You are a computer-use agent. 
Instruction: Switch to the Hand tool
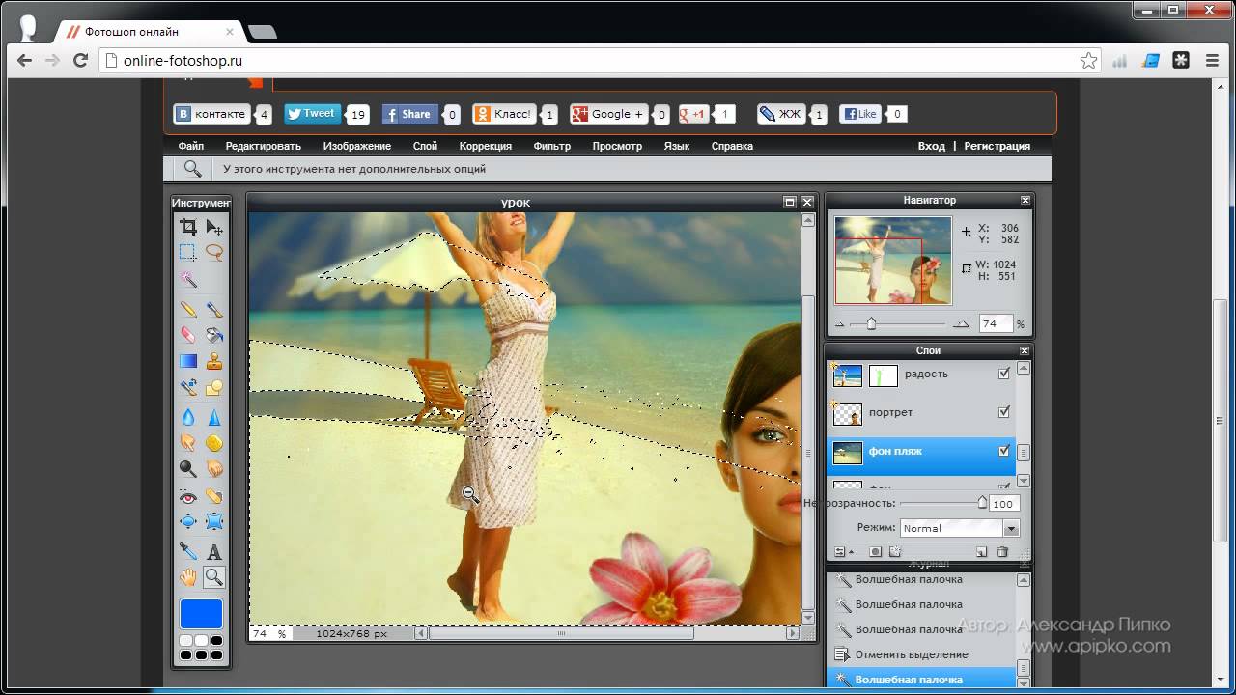click(188, 577)
